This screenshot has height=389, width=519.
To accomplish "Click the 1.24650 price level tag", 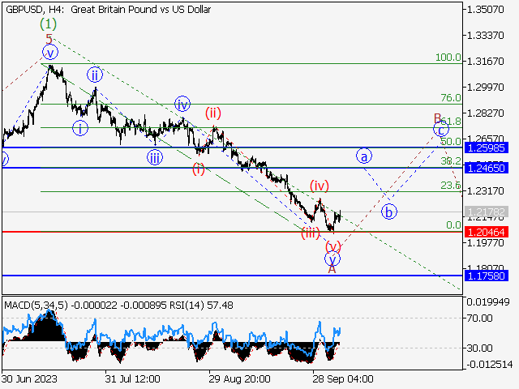I will click(487, 168).
